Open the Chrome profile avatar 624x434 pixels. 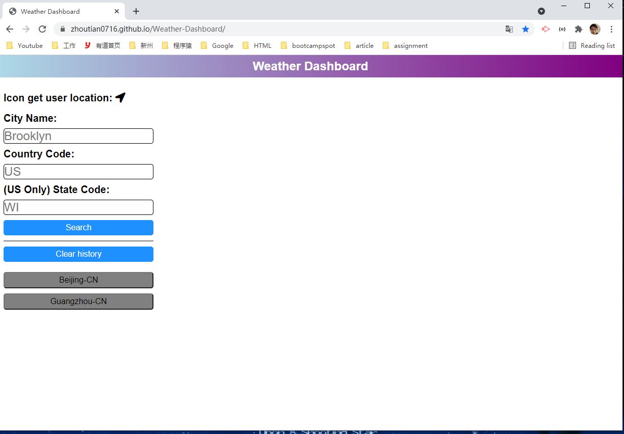pyautogui.click(x=595, y=29)
